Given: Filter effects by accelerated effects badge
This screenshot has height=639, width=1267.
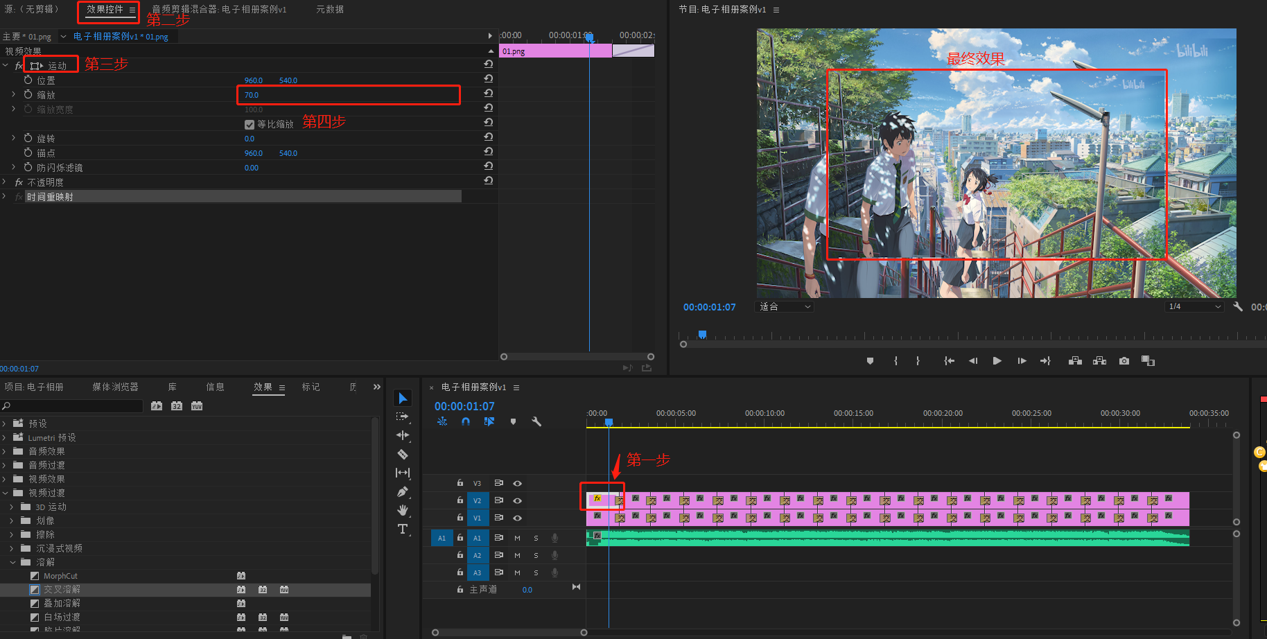Looking at the screenshot, I should 157,406.
